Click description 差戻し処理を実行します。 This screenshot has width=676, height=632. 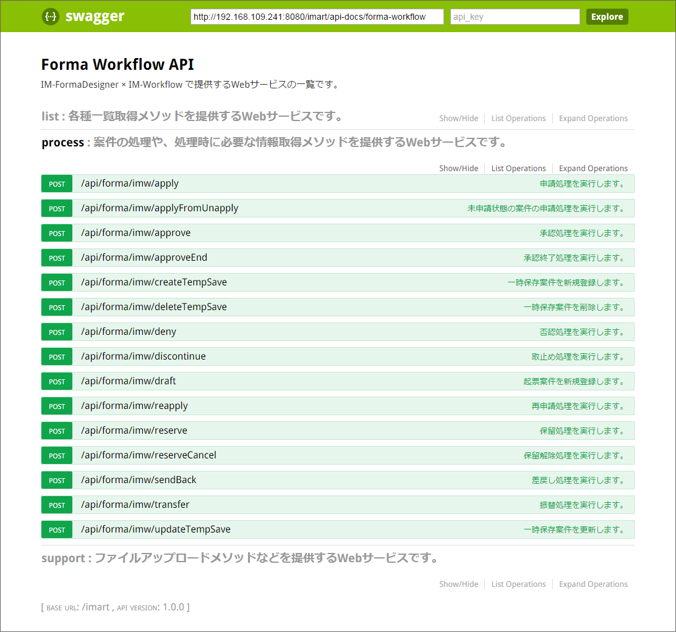[578, 480]
